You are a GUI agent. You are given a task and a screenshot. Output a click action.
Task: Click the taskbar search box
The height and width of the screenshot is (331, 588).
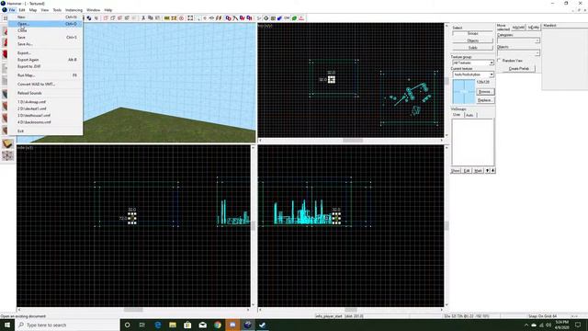point(67,325)
